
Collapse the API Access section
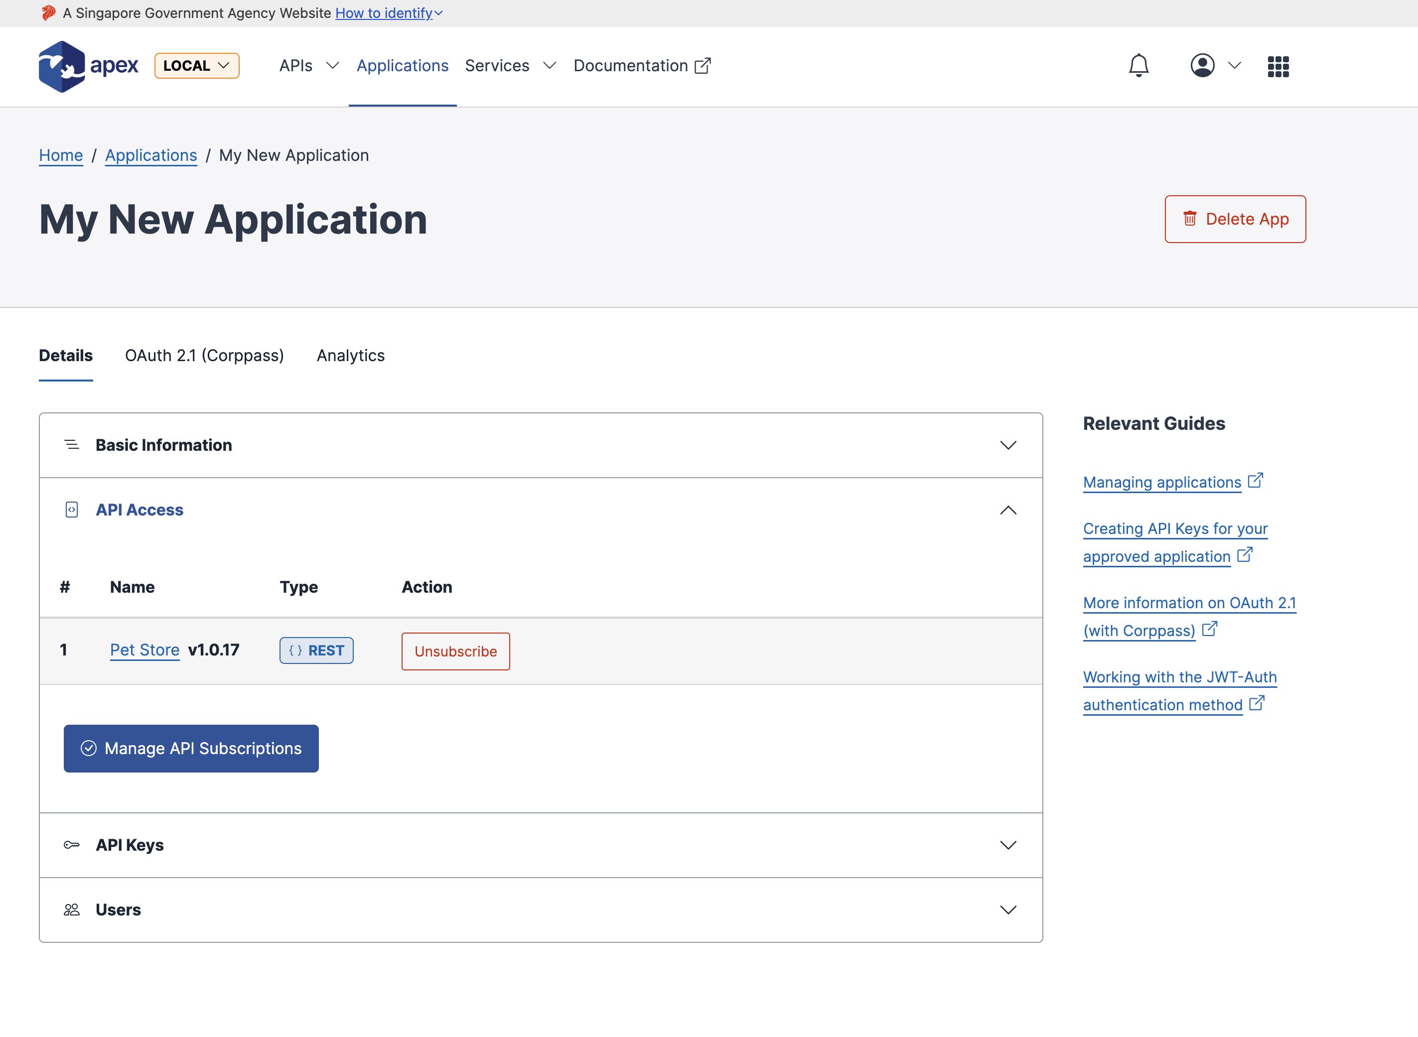(1008, 510)
